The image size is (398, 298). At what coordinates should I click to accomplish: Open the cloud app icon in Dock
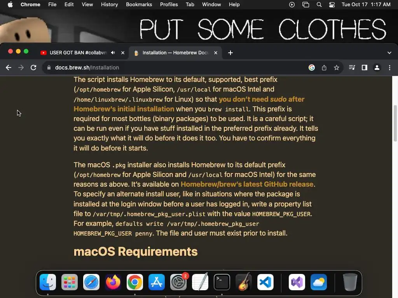(319, 282)
